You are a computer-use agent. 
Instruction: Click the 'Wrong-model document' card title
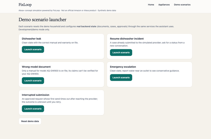click(36, 67)
